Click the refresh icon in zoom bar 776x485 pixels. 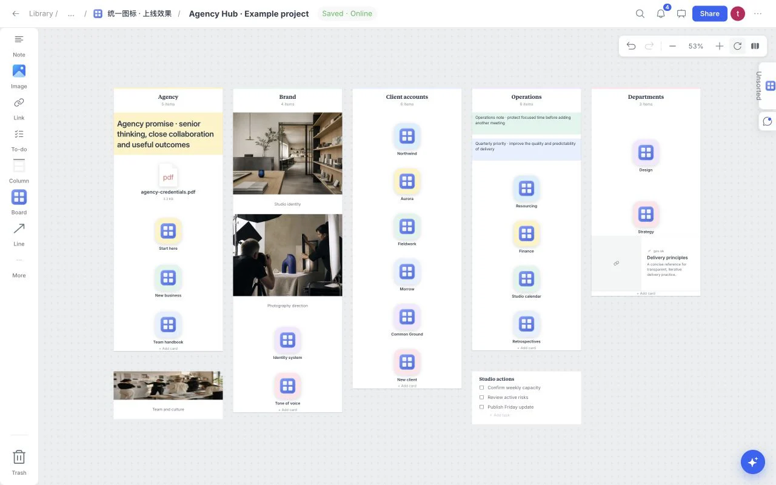[x=737, y=46]
